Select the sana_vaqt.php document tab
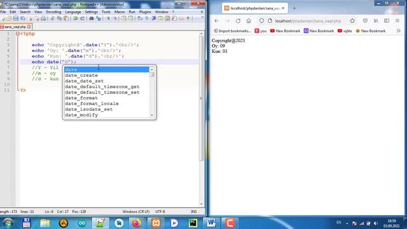 15,27
